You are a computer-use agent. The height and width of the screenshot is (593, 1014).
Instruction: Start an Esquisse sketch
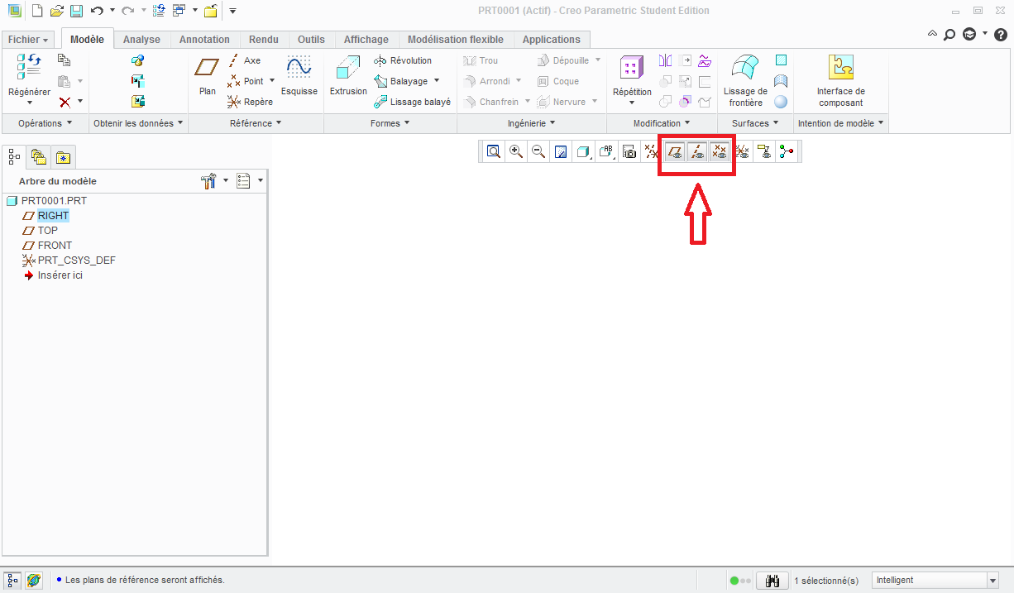tap(299, 76)
